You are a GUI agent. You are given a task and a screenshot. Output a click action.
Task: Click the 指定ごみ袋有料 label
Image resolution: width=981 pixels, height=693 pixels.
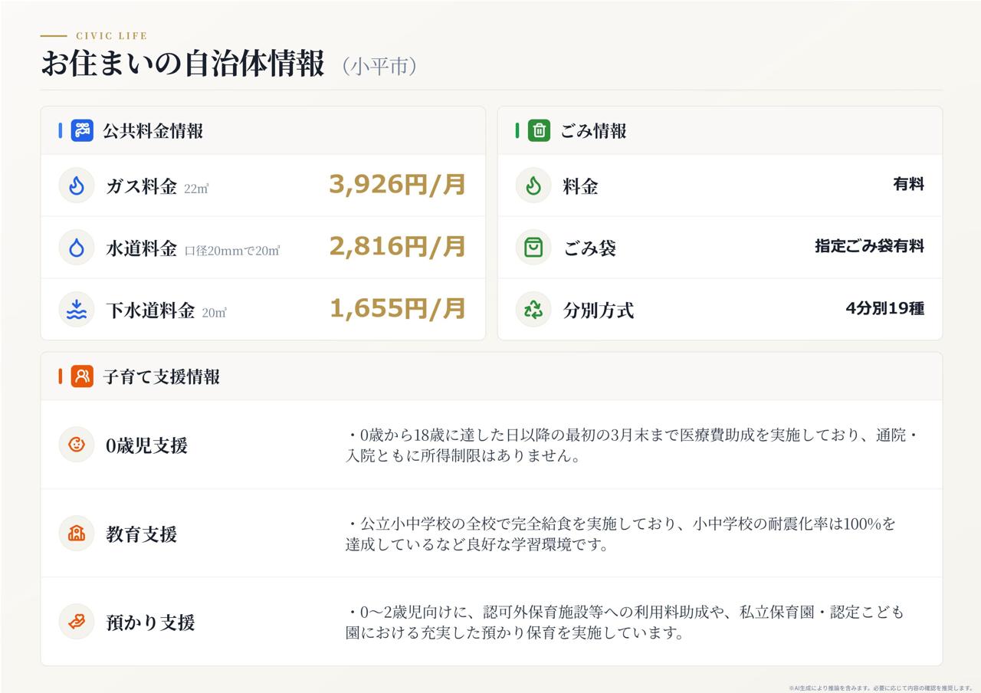[869, 246]
